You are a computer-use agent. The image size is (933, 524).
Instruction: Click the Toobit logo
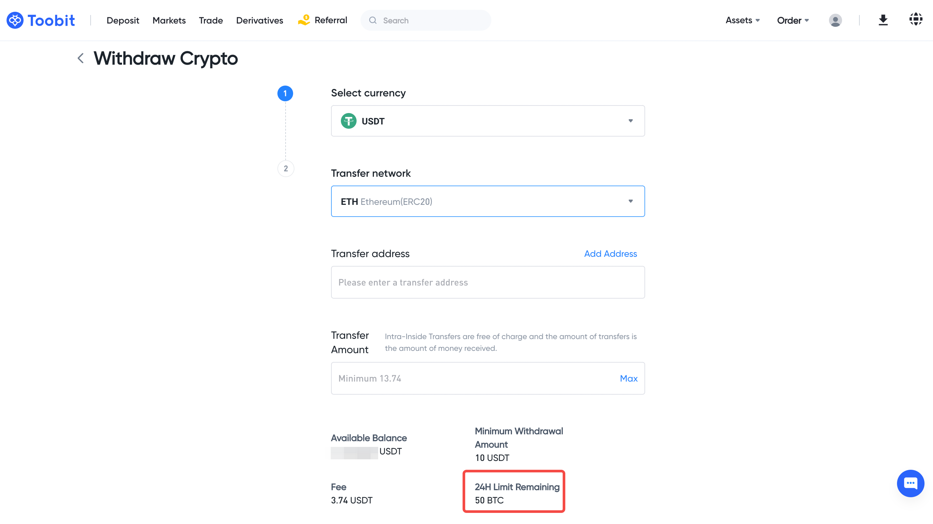coord(41,20)
